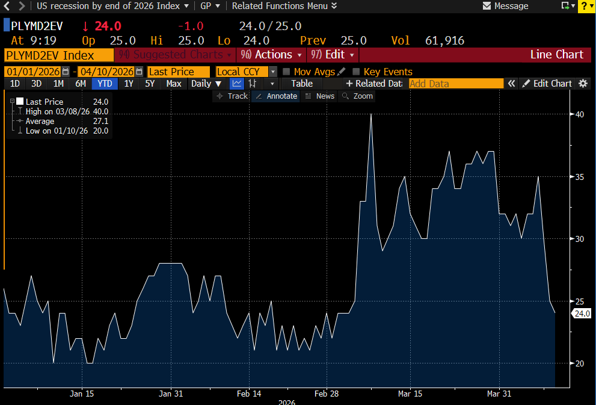Open the yellow help question mark icon
This screenshot has width=596, height=405.
point(584,6)
